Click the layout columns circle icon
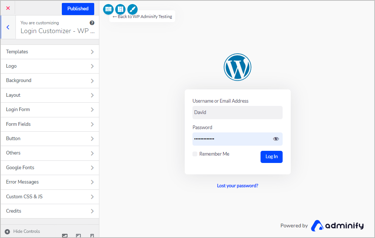 (120, 9)
